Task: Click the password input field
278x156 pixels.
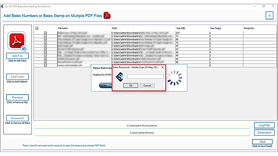Action: 145,76
